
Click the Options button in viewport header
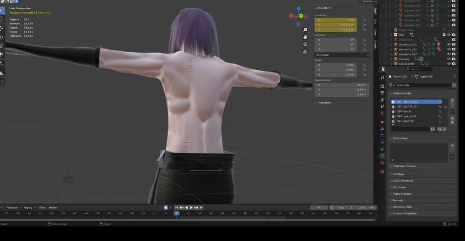(367, 1)
